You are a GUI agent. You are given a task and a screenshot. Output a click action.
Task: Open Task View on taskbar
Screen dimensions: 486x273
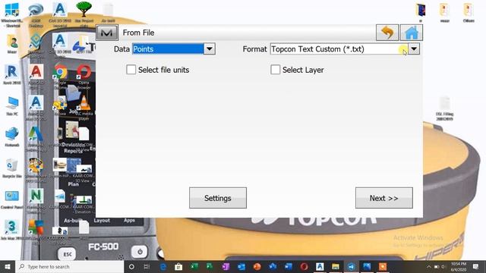point(147,266)
